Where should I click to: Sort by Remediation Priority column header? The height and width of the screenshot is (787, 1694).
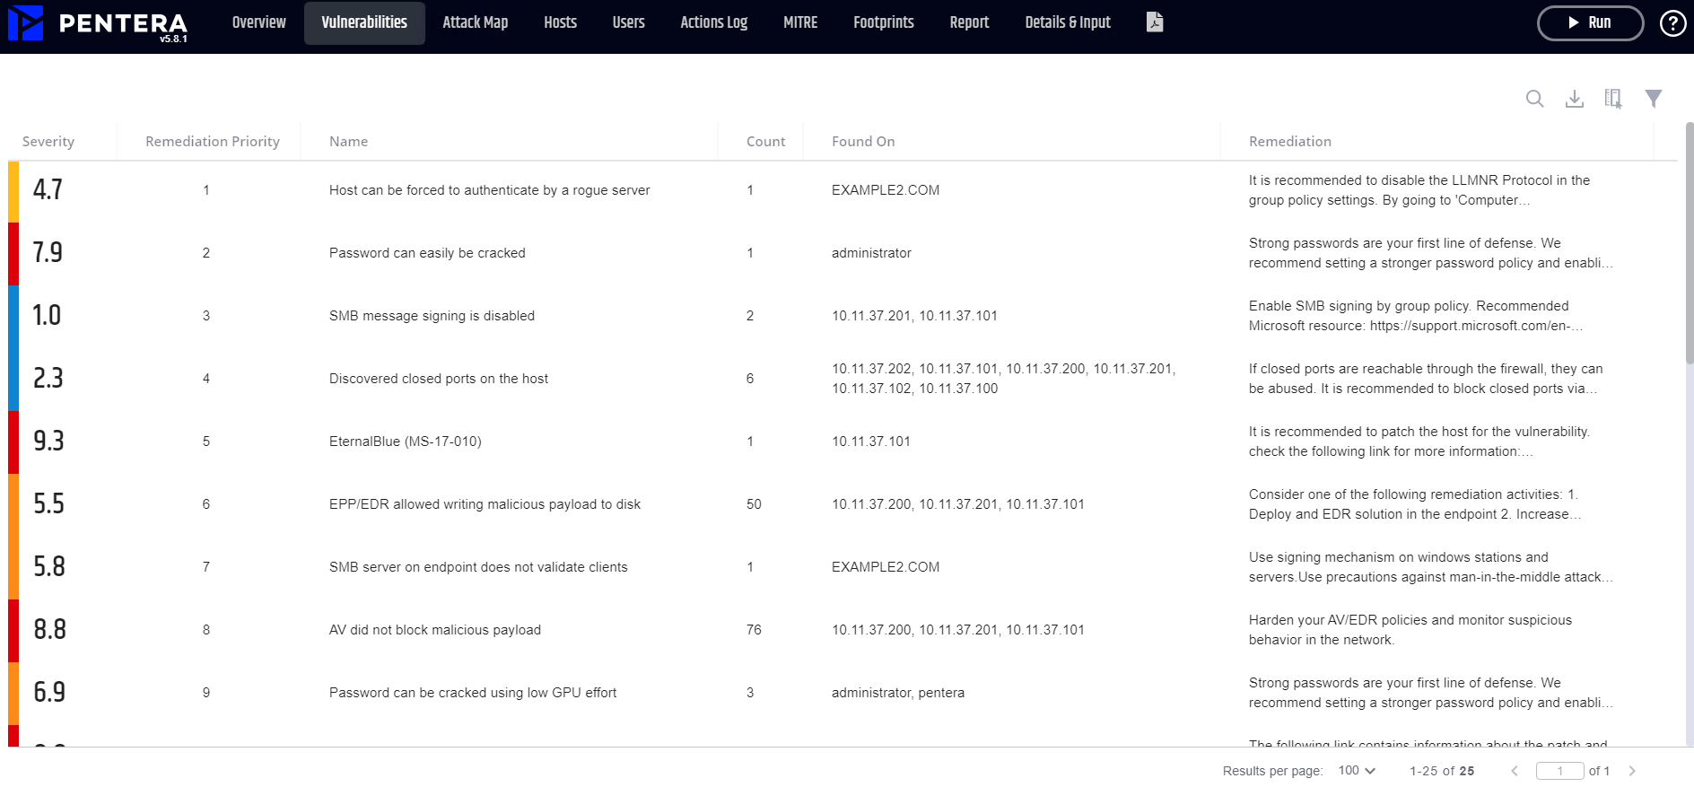coord(213,142)
